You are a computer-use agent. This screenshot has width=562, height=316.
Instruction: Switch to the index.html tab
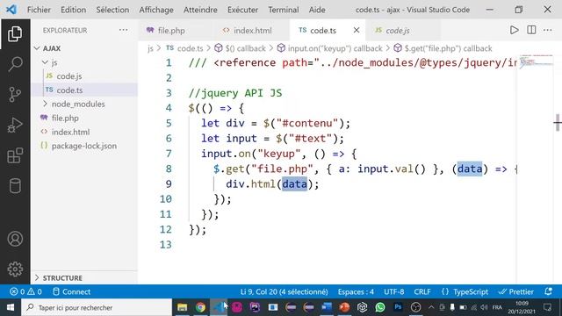coord(252,31)
